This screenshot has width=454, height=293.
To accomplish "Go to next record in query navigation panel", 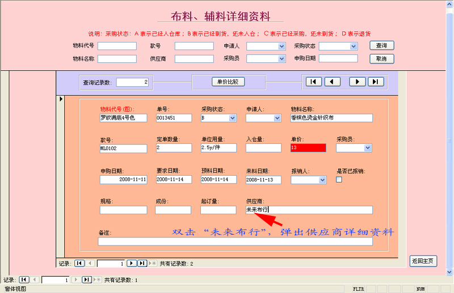I will (358, 82).
